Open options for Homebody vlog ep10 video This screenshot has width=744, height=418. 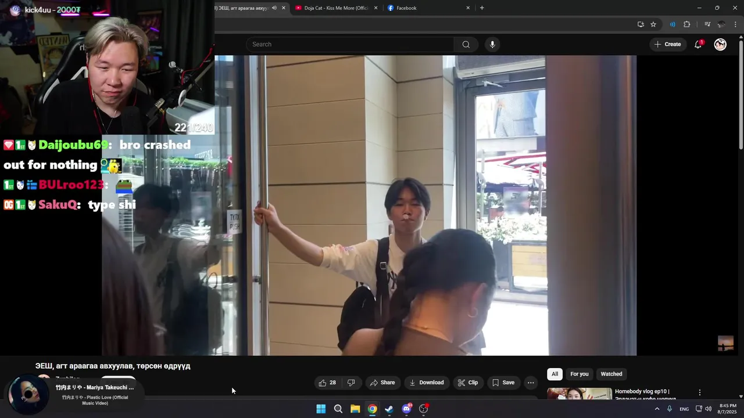click(700, 392)
